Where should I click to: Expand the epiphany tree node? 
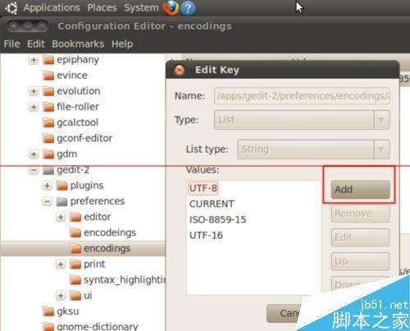(x=34, y=60)
